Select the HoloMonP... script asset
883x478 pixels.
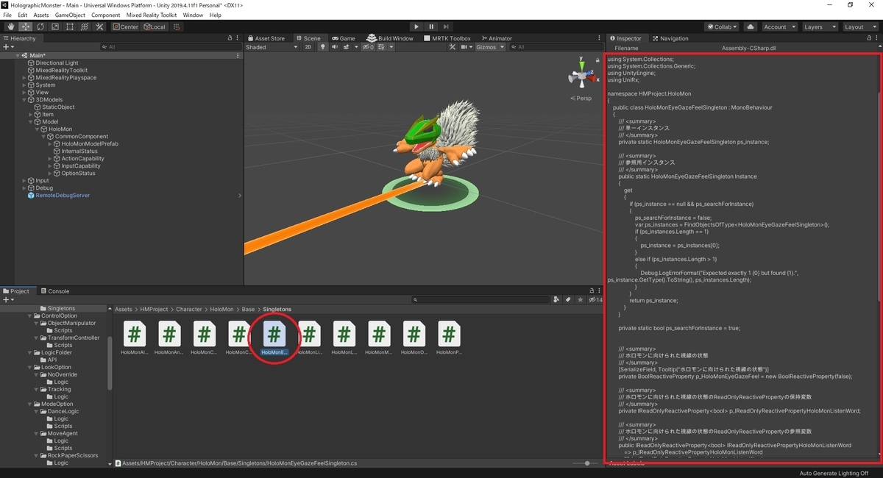coord(449,338)
